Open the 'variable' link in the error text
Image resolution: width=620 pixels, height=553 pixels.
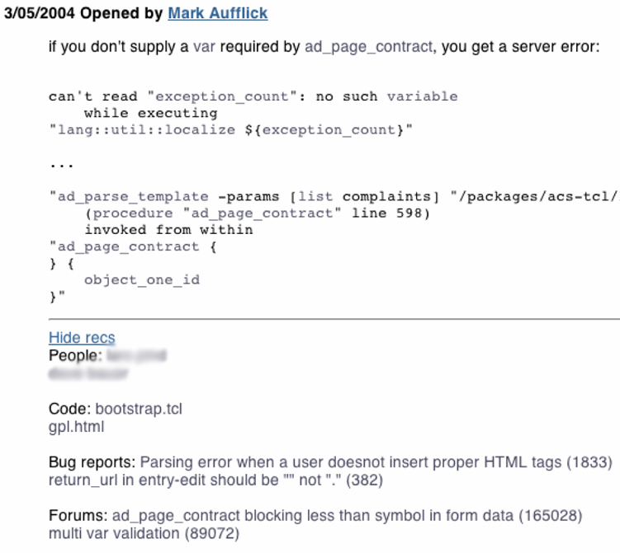(x=422, y=96)
